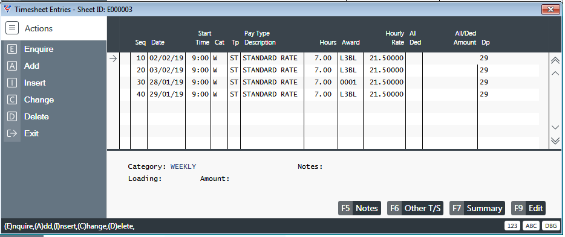Move up one row with single up chevron
Screen dimensions: 565x237
tap(555, 73)
